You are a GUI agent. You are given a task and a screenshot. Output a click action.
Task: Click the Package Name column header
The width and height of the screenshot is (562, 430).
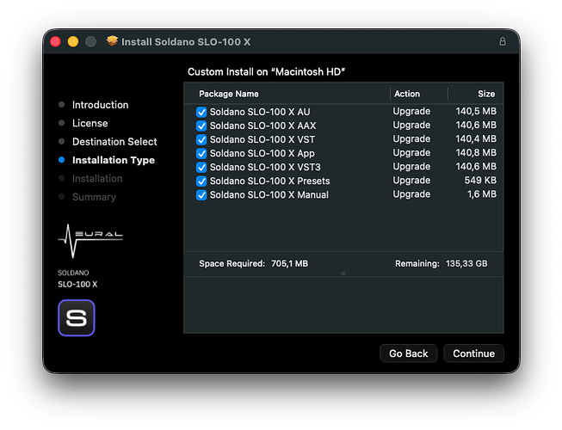pos(229,94)
